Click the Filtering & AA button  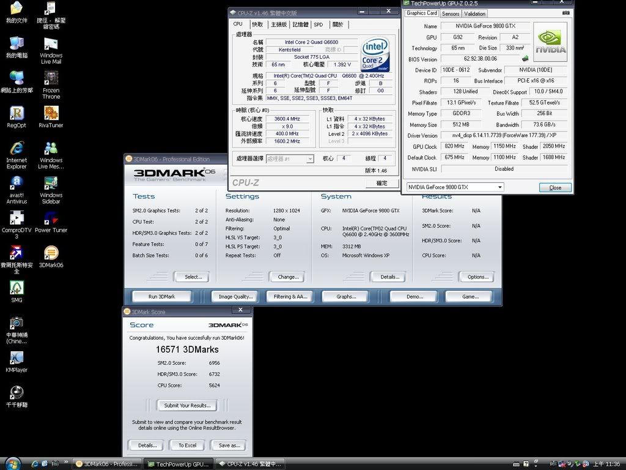[290, 297]
